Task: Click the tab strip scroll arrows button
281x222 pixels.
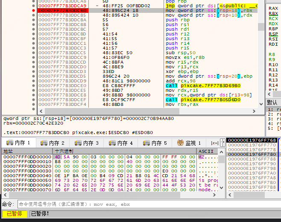Action: tap(222, 143)
